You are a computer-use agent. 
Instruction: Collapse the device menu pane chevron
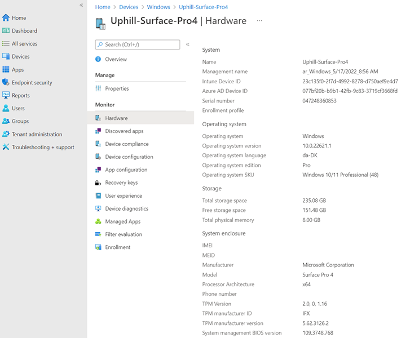point(188,45)
